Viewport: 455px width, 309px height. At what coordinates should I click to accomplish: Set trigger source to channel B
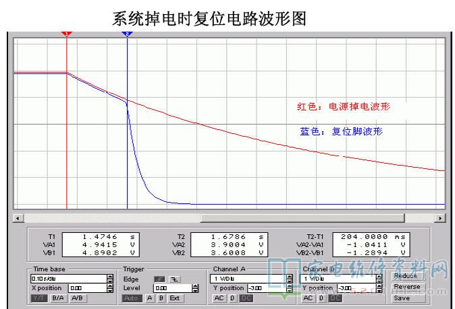161,298
